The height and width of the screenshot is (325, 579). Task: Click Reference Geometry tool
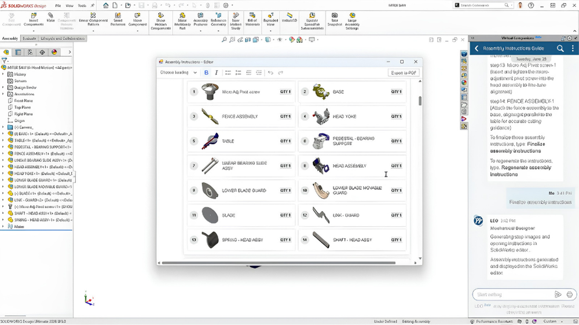click(x=218, y=20)
